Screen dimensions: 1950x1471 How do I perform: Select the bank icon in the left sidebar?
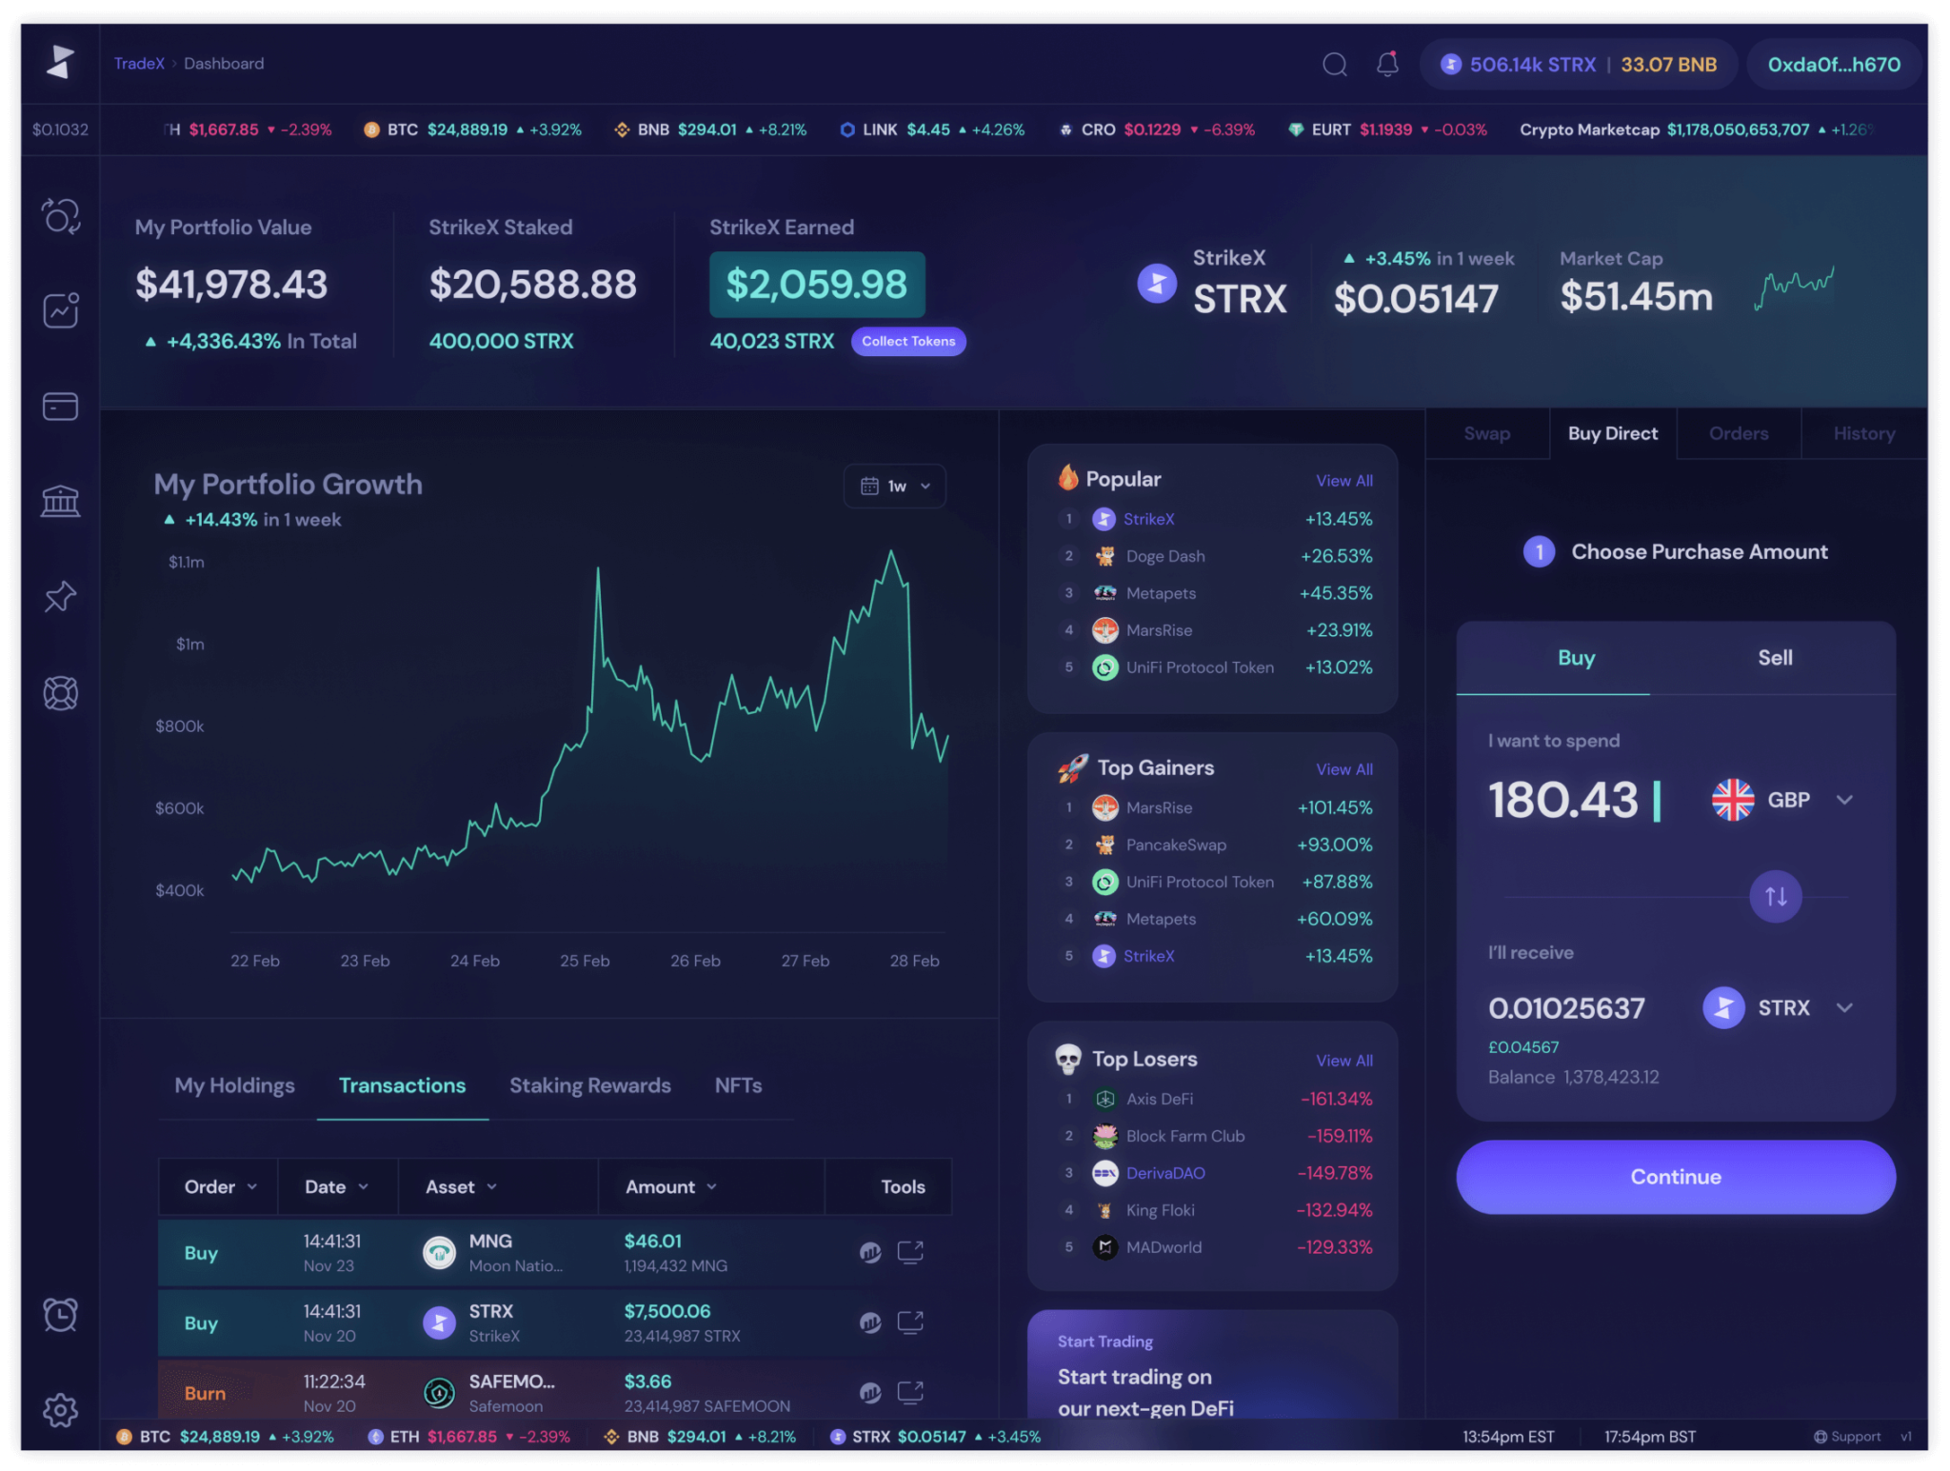[x=60, y=499]
